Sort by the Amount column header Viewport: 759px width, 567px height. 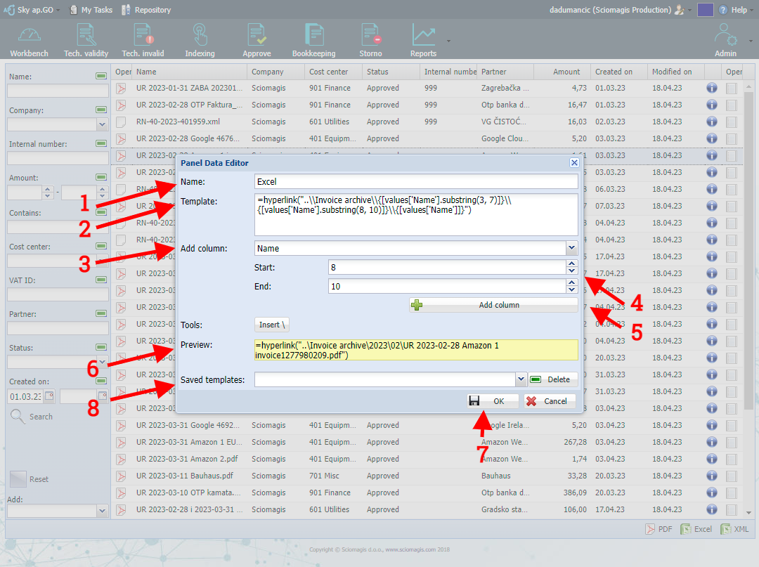[562, 72]
